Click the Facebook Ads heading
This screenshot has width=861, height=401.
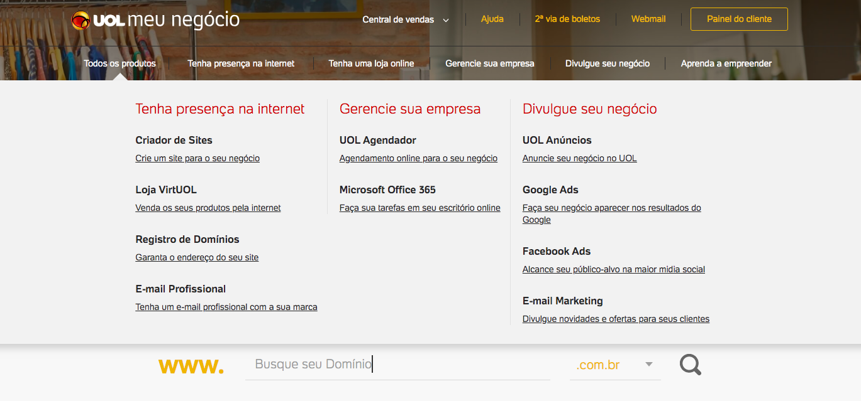point(557,251)
